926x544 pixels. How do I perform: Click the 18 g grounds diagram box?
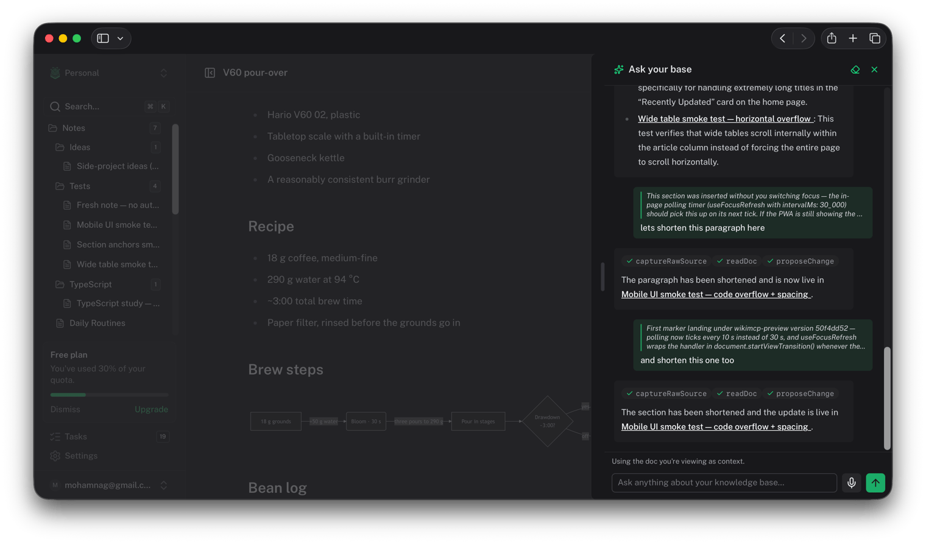(x=276, y=422)
